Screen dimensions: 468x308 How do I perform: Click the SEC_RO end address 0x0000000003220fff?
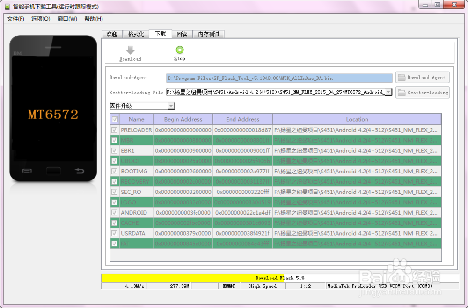coord(242,192)
